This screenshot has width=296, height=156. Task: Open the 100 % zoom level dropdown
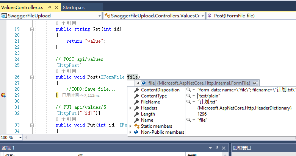point(20,137)
